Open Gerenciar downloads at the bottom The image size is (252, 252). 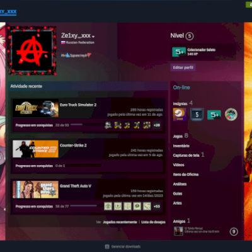pos(126,246)
